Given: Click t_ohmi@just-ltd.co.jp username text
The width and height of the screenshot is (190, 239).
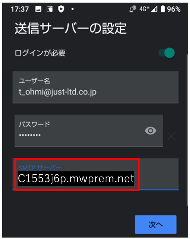Looking at the screenshot, I should (x=57, y=92).
